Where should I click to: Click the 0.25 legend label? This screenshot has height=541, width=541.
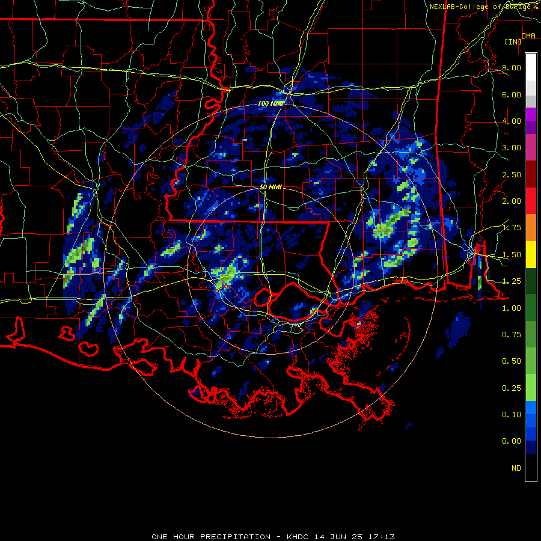(x=511, y=388)
